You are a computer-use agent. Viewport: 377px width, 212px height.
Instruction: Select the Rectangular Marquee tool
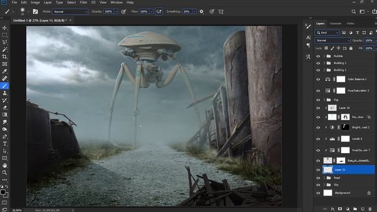tap(5, 35)
